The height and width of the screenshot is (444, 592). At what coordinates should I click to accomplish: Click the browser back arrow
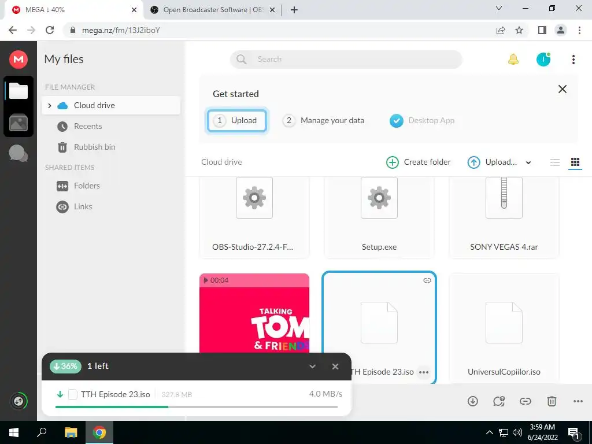tap(13, 30)
